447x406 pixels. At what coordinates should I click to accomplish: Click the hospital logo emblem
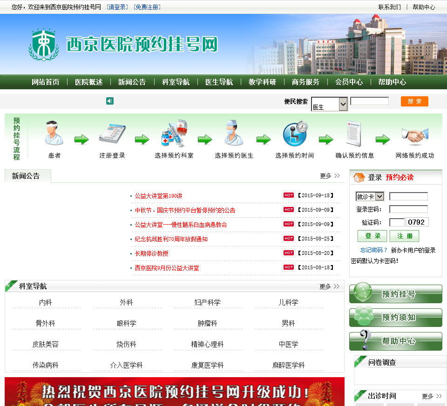pyautogui.click(x=44, y=45)
